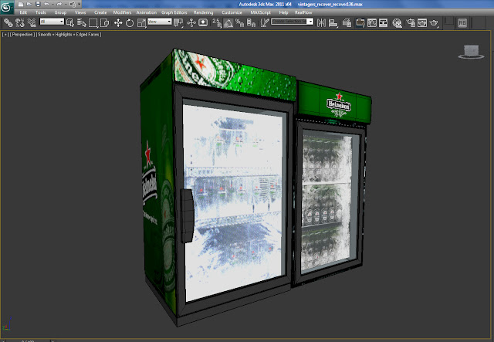Viewport: 494px width, 342px height.
Task: Activate the Select and Scale tool
Action: coord(141,22)
